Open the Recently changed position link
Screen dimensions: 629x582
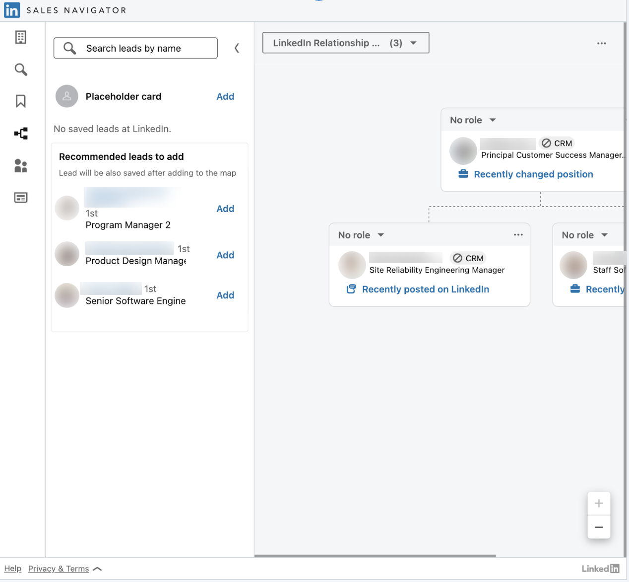click(x=533, y=174)
